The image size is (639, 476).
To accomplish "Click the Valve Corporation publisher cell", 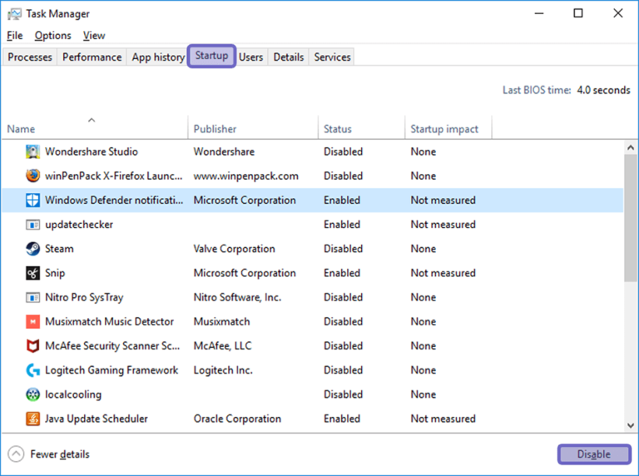I will coord(235,249).
